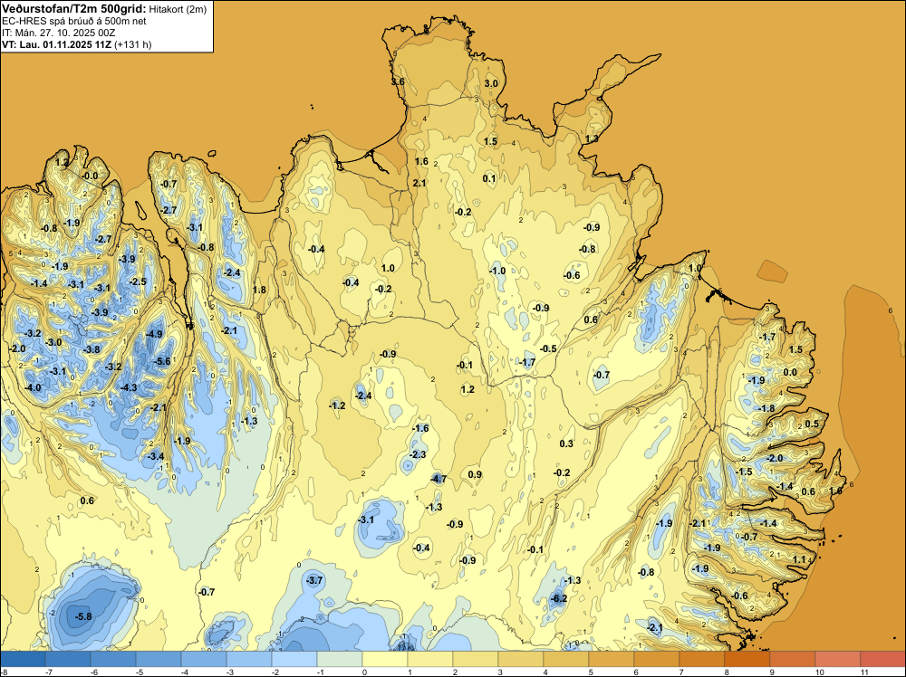The image size is (906, 677).
Task: Click the 3.6 value on the north coast
Action: pyautogui.click(x=398, y=81)
